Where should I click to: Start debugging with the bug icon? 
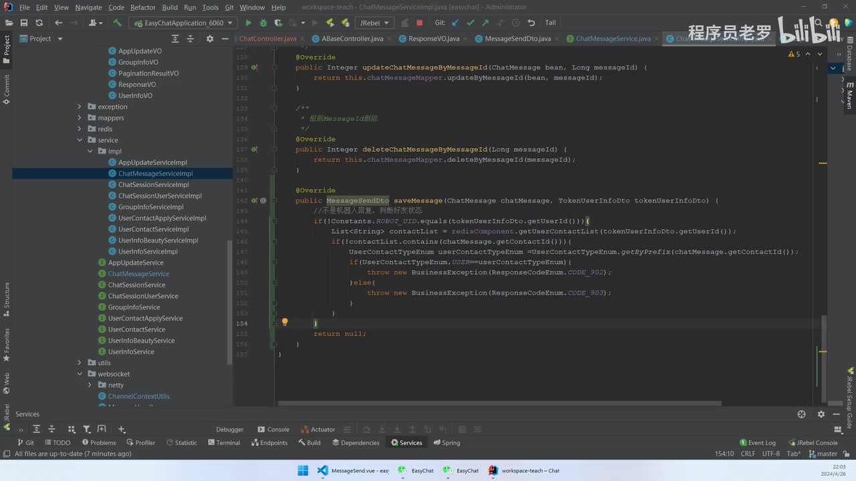pyautogui.click(x=263, y=23)
